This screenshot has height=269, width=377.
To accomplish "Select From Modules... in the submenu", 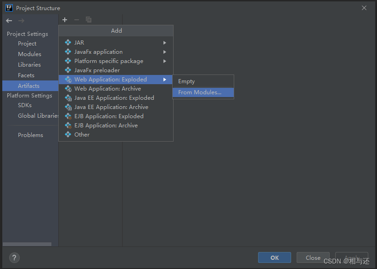I will (x=203, y=92).
